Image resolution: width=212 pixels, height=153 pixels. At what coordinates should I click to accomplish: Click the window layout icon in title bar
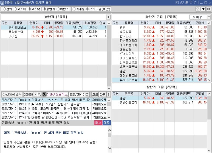[177, 2]
